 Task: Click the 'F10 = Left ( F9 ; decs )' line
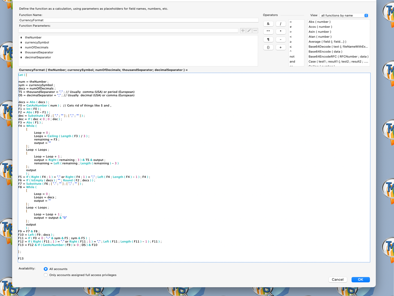point(36,235)
